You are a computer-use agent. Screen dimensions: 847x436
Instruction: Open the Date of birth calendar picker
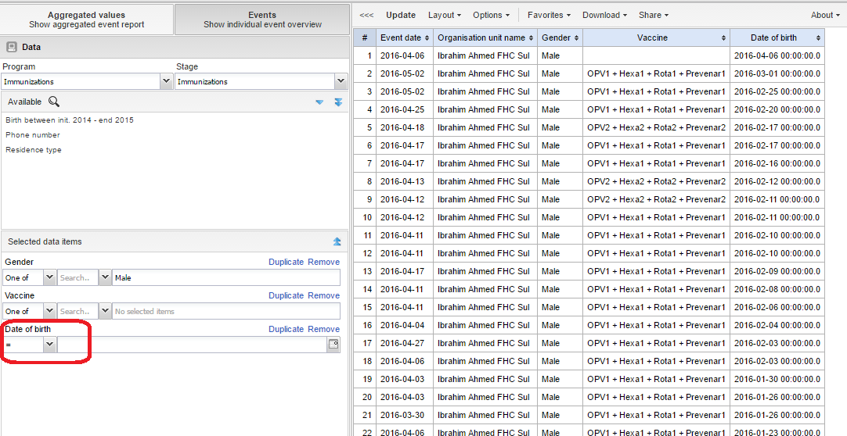click(x=333, y=345)
